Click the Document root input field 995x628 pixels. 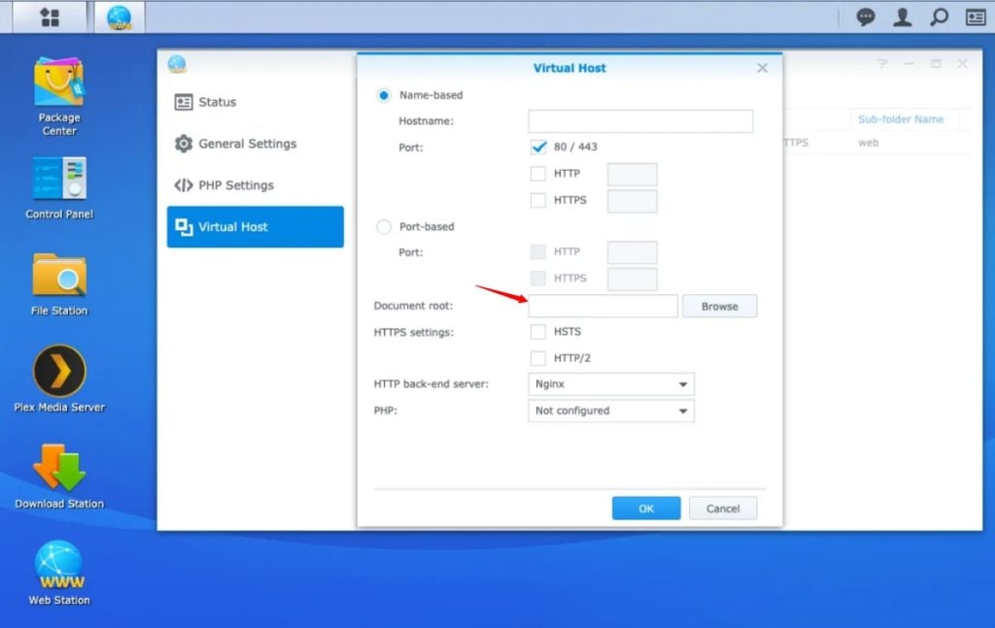(x=602, y=306)
